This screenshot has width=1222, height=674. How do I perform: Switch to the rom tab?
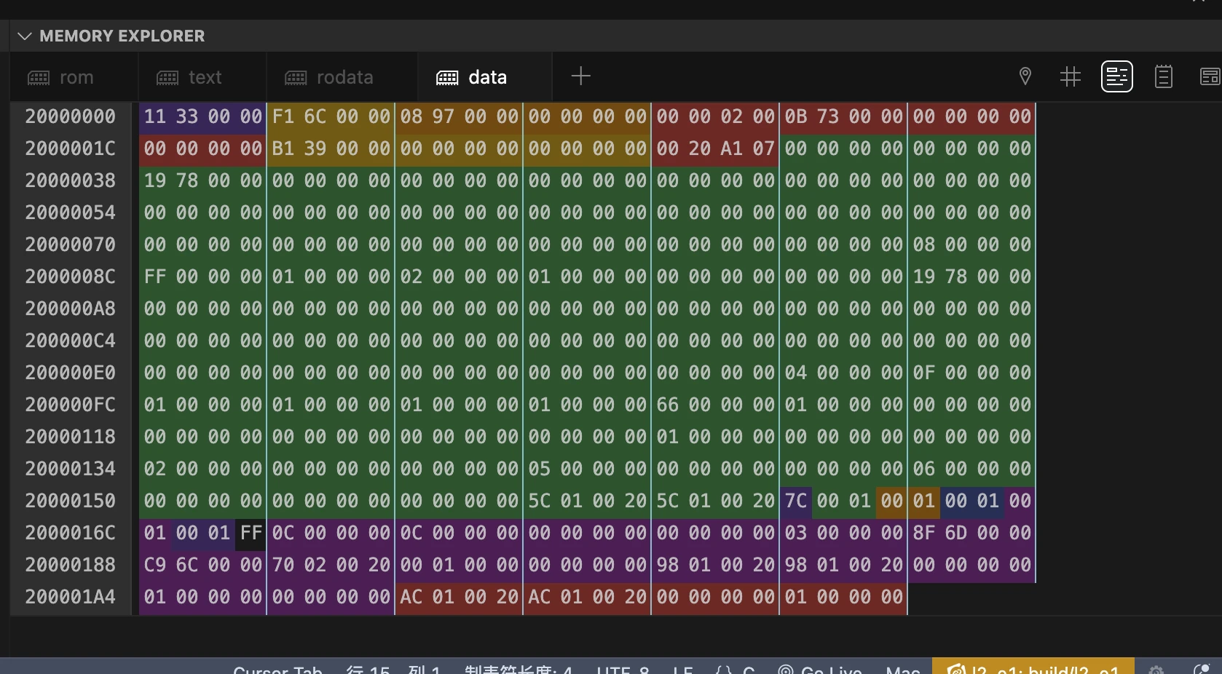(61, 77)
